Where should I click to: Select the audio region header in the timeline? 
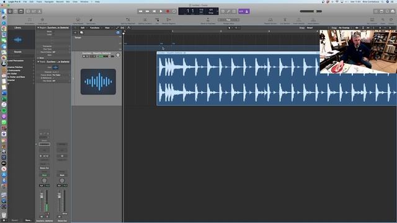[238, 53]
